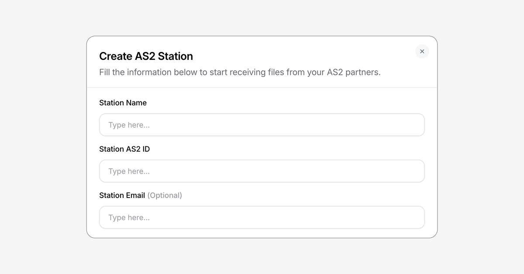Click the 'Station AS2 ID' label
This screenshot has width=524, height=274.
124,149
